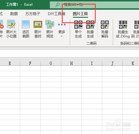The image size is (139, 134).
Task: Select column F header
Action: tap(30, 63)
